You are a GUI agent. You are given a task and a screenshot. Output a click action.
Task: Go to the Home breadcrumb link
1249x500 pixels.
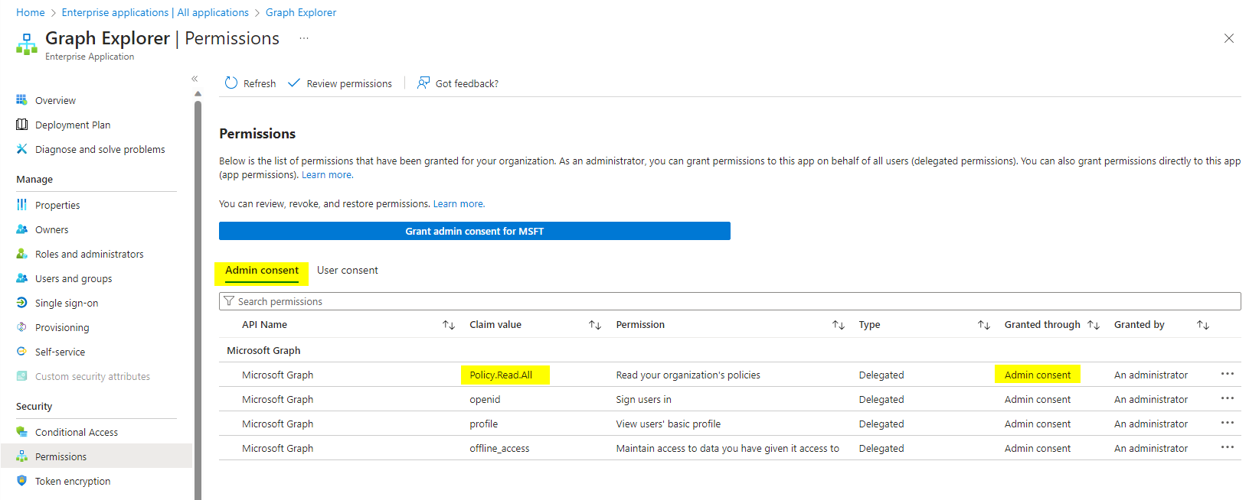tap(31, 12)
